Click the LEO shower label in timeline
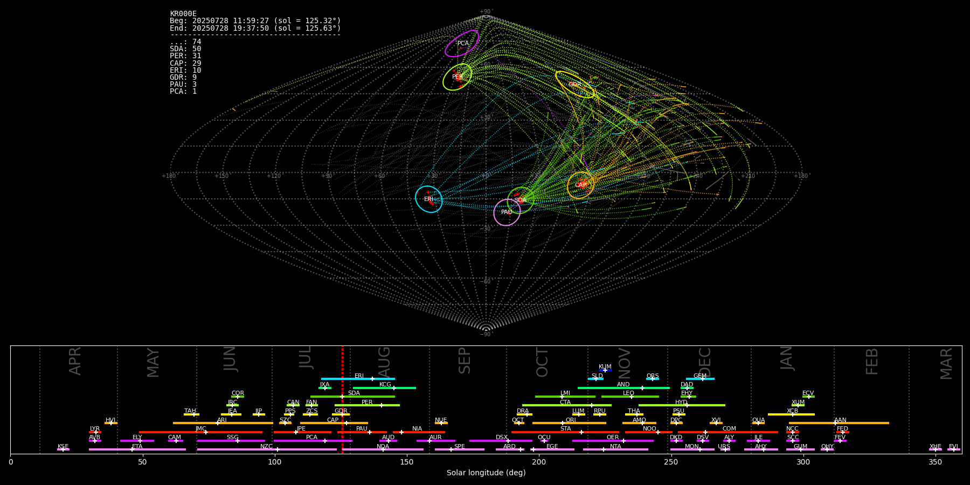The image size is (970, 485). pyautogui.click(x=629, y=393)
